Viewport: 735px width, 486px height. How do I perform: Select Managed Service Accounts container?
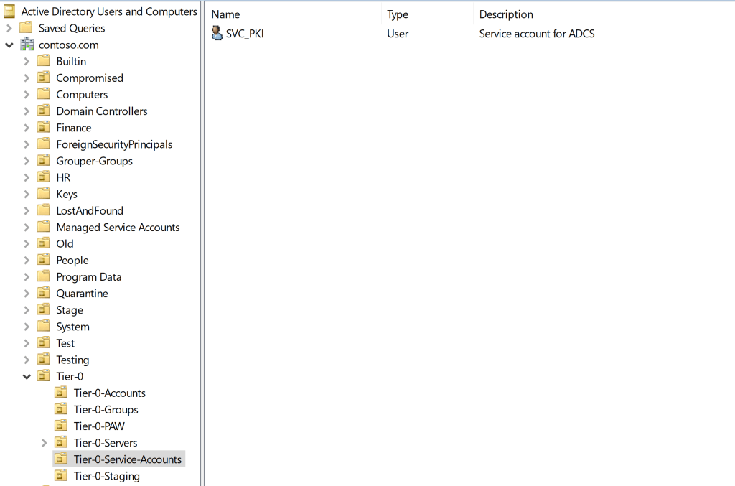pos(118,228)
